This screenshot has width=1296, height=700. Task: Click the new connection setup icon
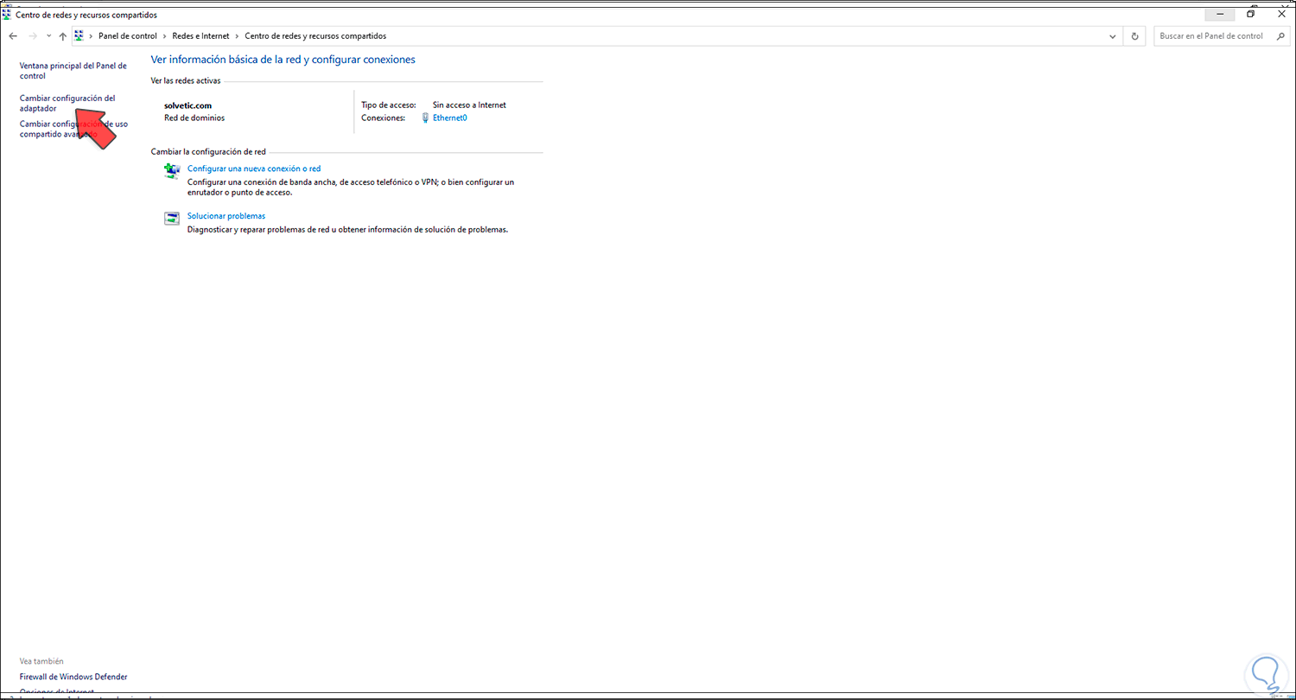coord(172,171)
